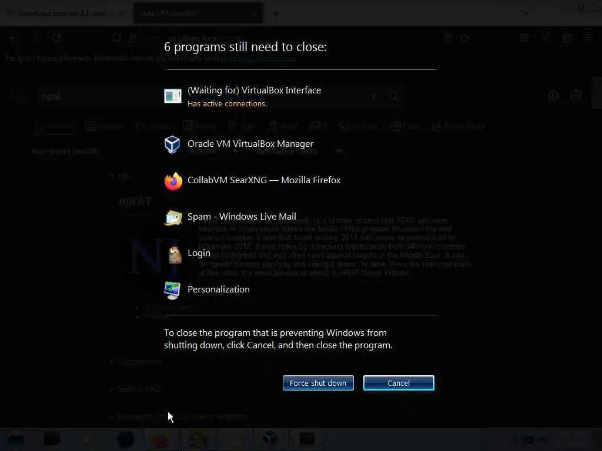The height and width of the screenshot is (451, 602).
Task: Click the Force shut down button
Action: coord(318,383)
